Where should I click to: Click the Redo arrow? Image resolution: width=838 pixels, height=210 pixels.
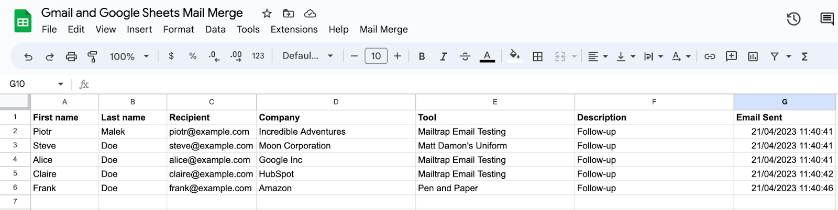(50, 56)
